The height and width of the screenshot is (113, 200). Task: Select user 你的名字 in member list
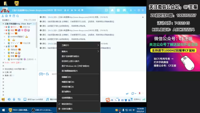click(14, 49)
